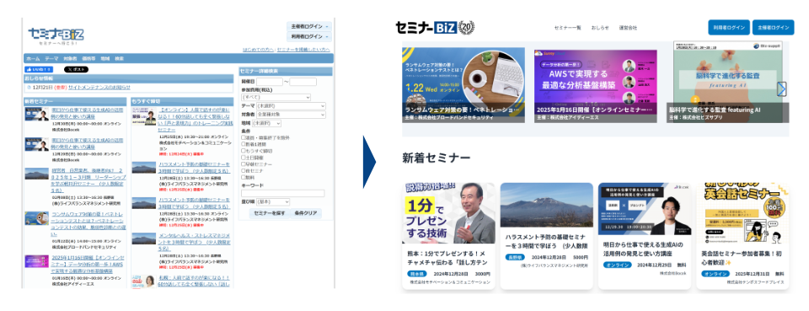Viewport: 809px width, 311px height.
Task: Select 対象者 in the old site's blue nav bar
Action: click(x=70, y=59)
